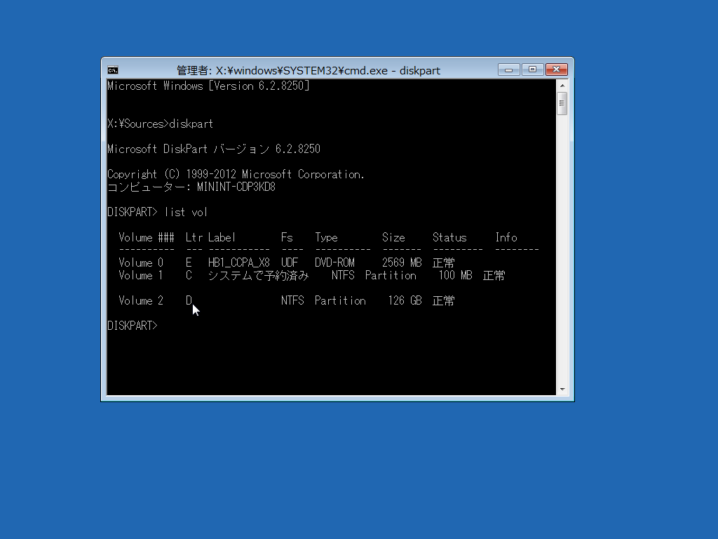Click the Volume 0 row entry
The width and height of the screenshot is (718, 539).
pos(287,262)
